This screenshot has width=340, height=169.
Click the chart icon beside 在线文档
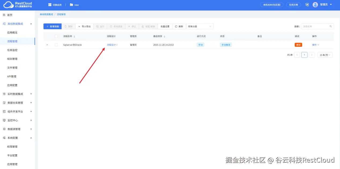coord(307,5)
